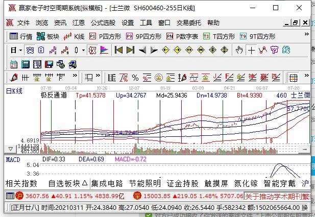Screen dimensions: 315x217
Task: Select the percent sign drawing tool
Action: point(135,78)
